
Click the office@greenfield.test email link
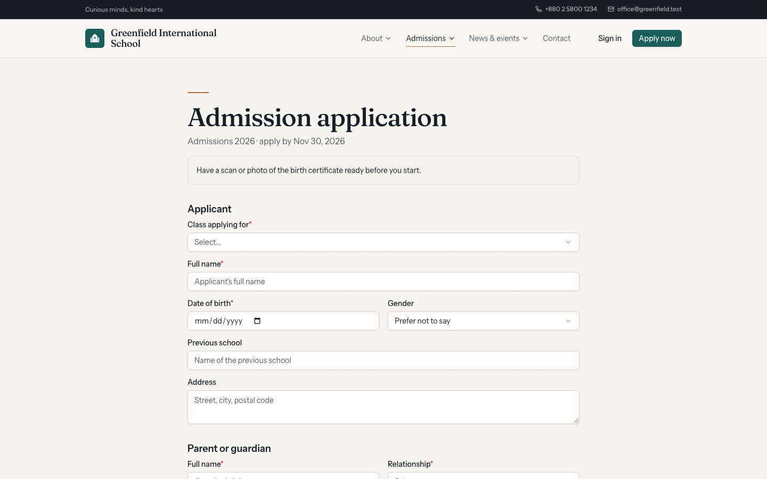click(x=644, y=9)
